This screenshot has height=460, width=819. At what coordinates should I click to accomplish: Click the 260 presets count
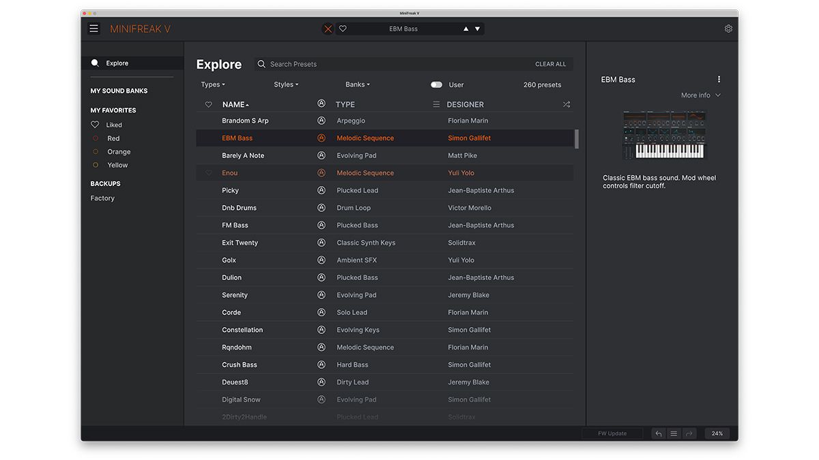[542, 85]
